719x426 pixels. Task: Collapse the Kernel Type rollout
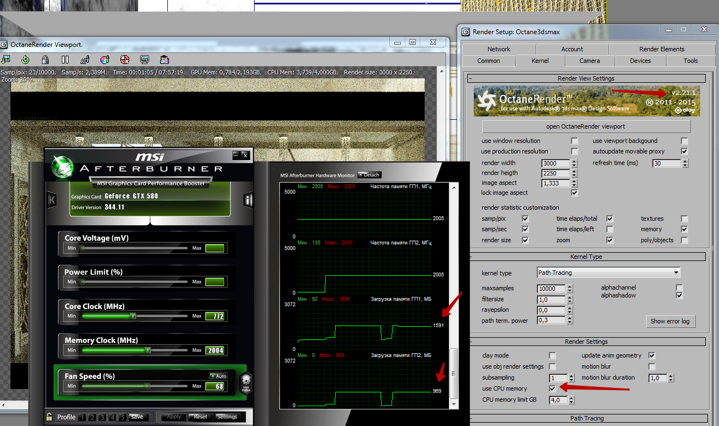pos(586,257)
